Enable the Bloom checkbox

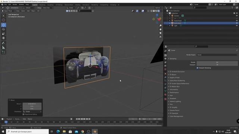tap(170, 74)
